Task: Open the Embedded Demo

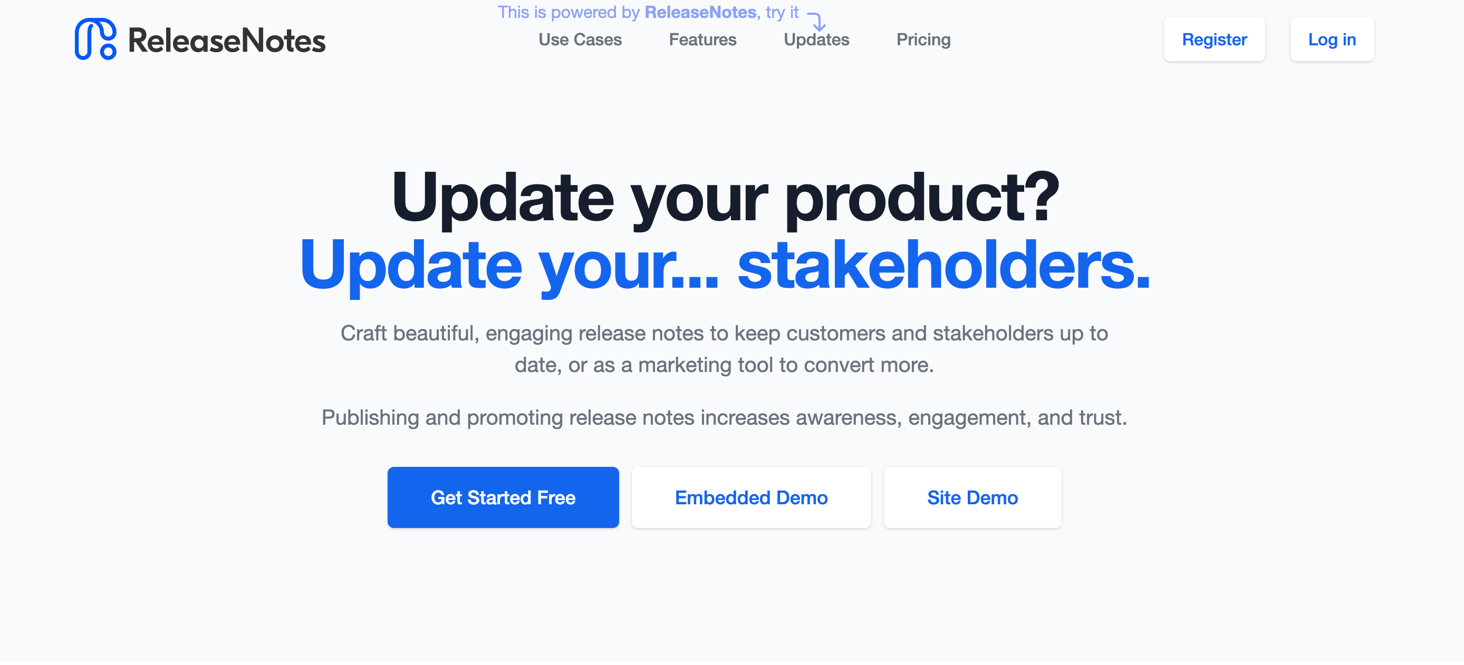Action: pos(751,498)
